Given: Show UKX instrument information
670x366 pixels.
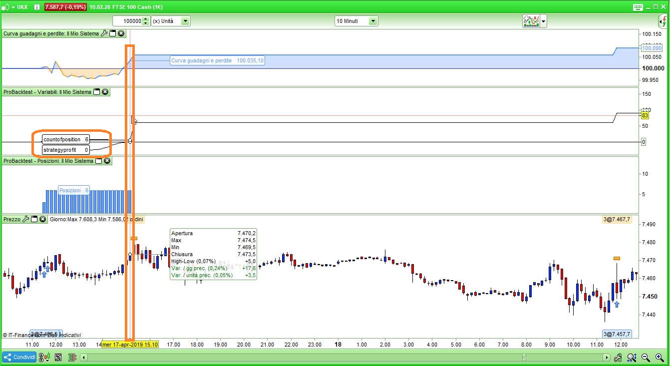Looking at the screenshot, I should point(38,7).
